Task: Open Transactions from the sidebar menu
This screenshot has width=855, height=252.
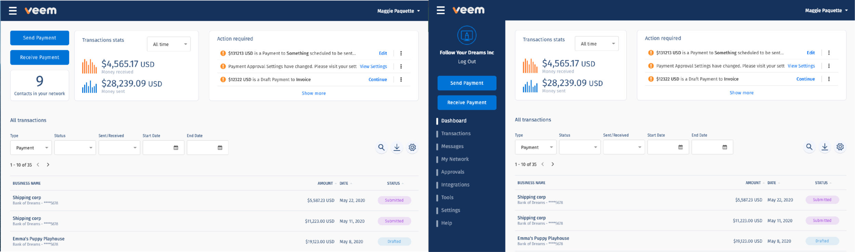Action: 456,134
